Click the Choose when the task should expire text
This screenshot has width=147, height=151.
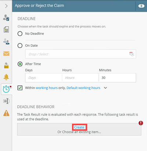pyautogui.click(x=62, y=27)
